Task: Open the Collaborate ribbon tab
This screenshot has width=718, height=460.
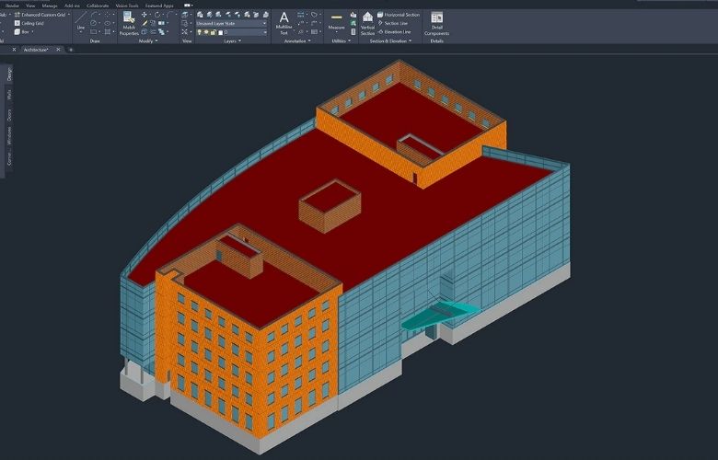Action: 98,6
